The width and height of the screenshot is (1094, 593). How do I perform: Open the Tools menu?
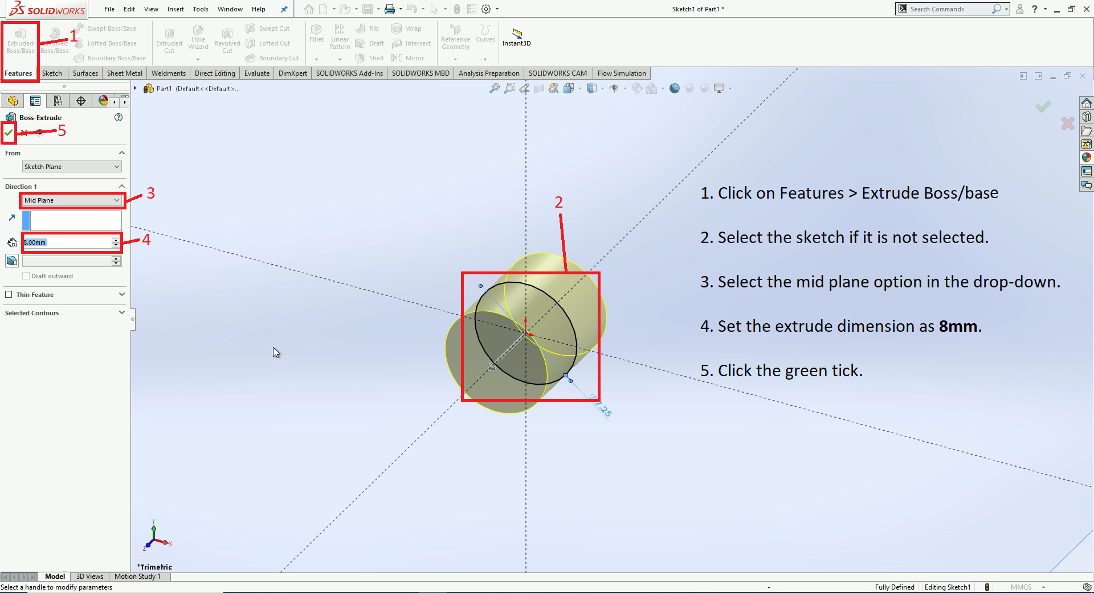click(201, 9)
